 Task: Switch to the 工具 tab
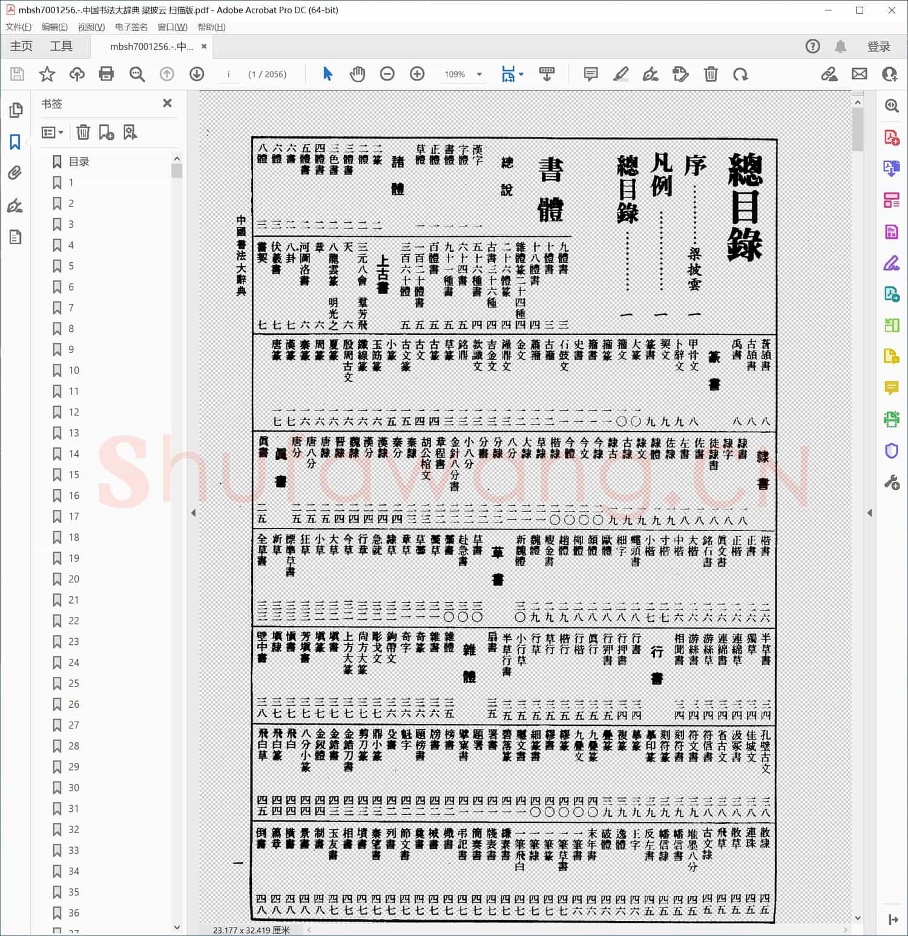tap(61, 47)
